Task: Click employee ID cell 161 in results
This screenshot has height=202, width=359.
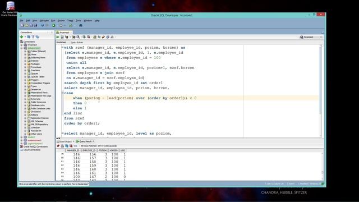Action: pos(93,173)
